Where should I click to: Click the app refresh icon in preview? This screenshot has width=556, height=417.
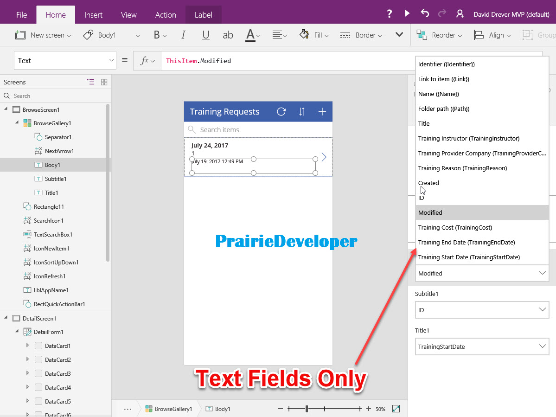(281, 112)
